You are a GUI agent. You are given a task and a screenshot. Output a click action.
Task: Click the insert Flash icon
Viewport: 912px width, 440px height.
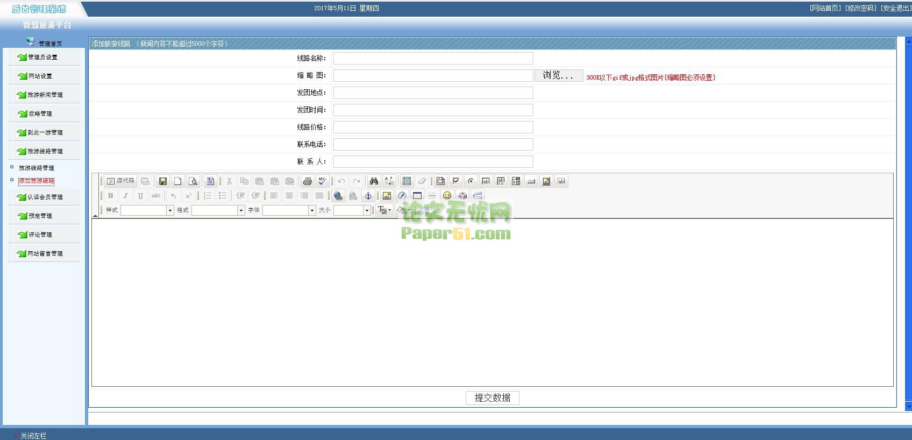point(402,196)
